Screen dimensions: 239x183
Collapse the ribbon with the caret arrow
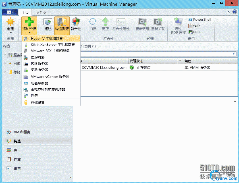click(x=228, y=12)
